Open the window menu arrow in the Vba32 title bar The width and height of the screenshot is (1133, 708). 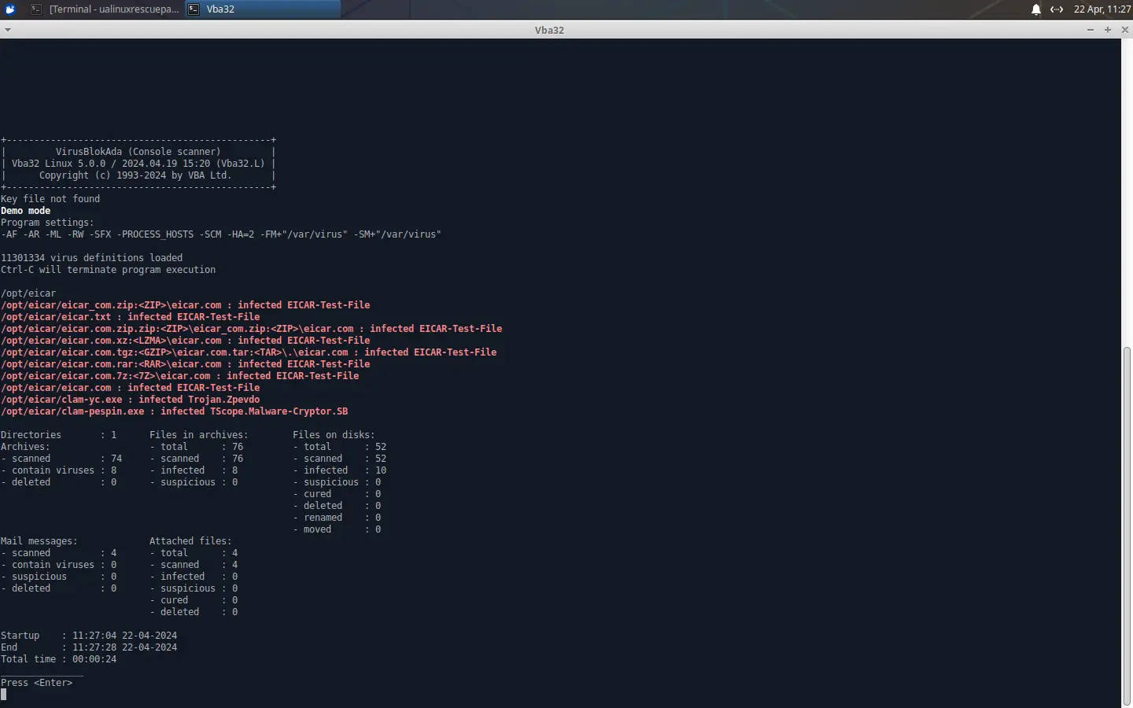7,30
